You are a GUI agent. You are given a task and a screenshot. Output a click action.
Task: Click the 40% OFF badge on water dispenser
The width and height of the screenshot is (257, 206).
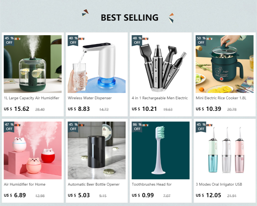73,40
